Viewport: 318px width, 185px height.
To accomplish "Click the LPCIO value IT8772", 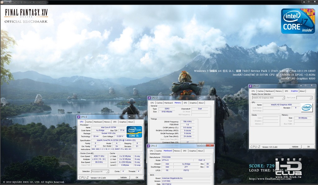I will [x=186, y=171].
